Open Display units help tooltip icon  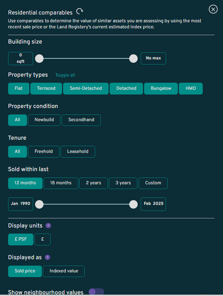point(48,225)
